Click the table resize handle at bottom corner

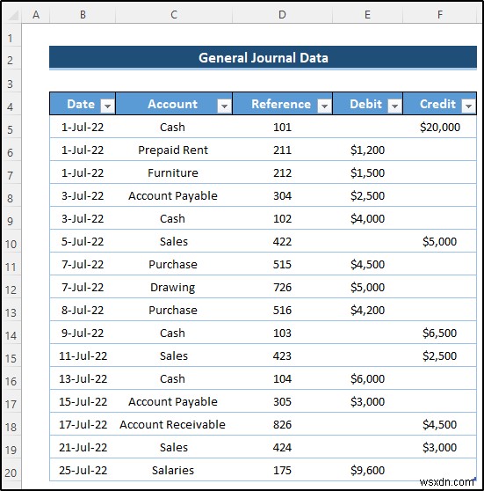tap(475, 479)
